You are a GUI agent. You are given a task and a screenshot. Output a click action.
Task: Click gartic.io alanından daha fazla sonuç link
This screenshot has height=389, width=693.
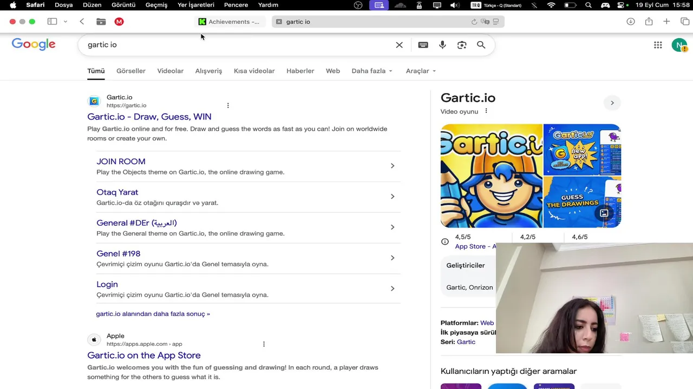153,314
